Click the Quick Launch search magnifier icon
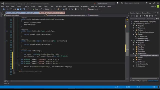 [146, 3]
